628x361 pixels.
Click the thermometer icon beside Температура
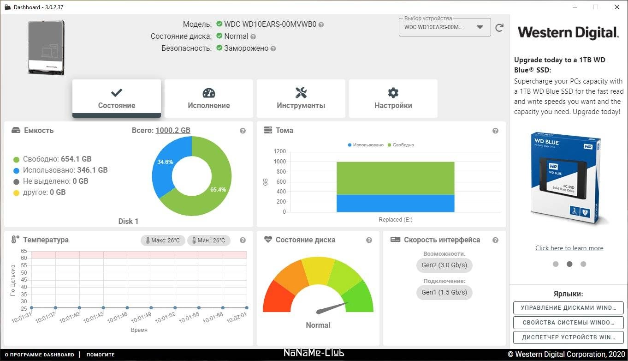[x=15, y=240]
